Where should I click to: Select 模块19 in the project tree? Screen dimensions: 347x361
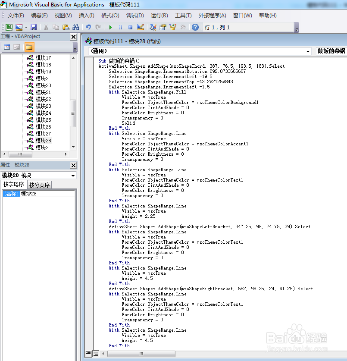tap(43, 72)
